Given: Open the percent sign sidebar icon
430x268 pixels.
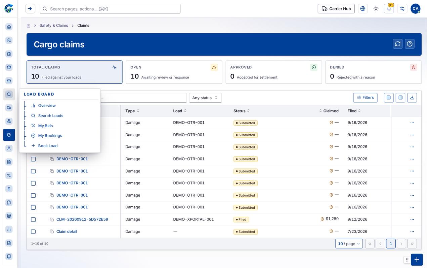Looking at the screenshot, I should (9, 175).
